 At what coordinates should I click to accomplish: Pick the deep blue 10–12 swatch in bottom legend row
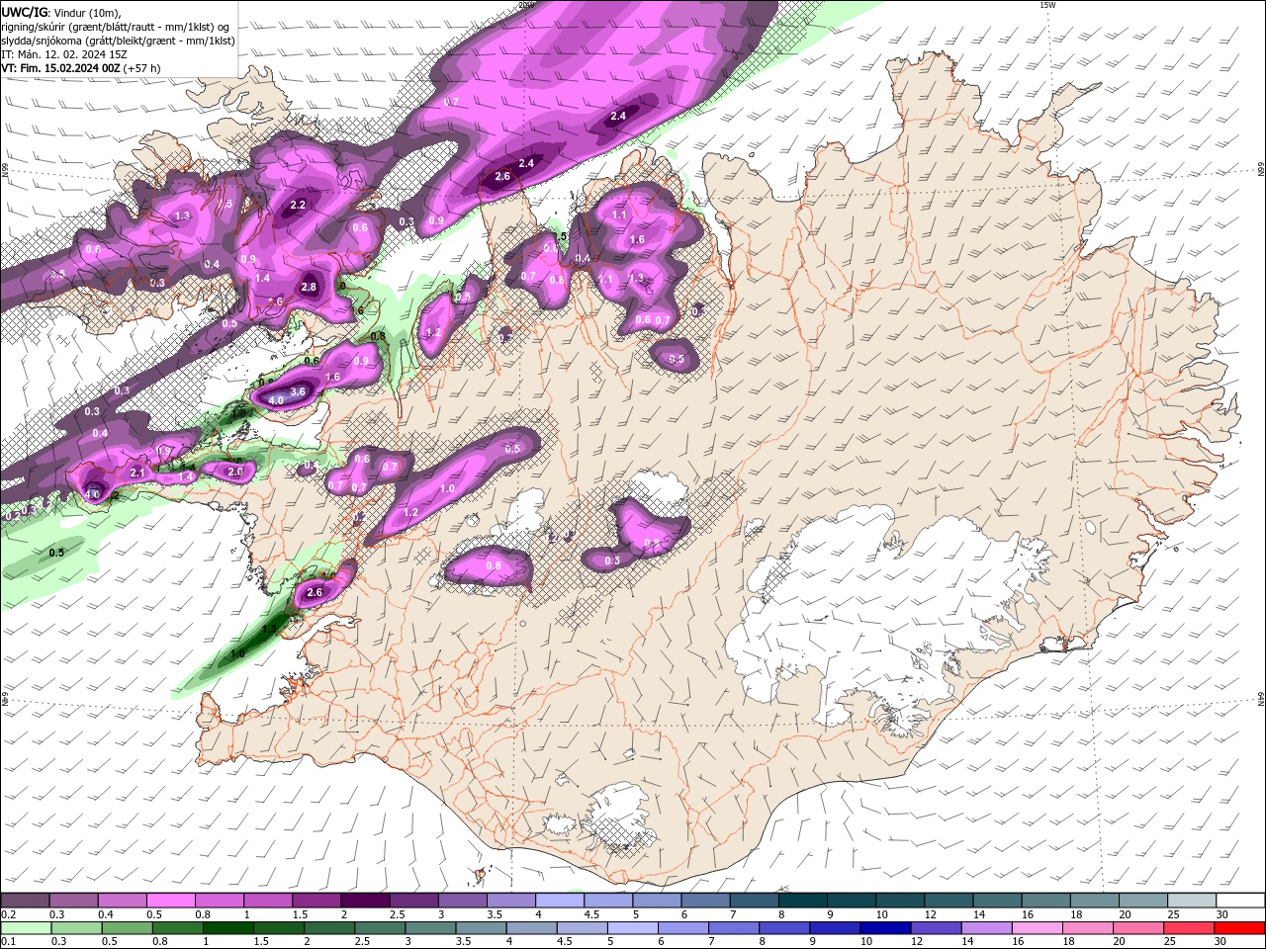click(x=885, y=928)
